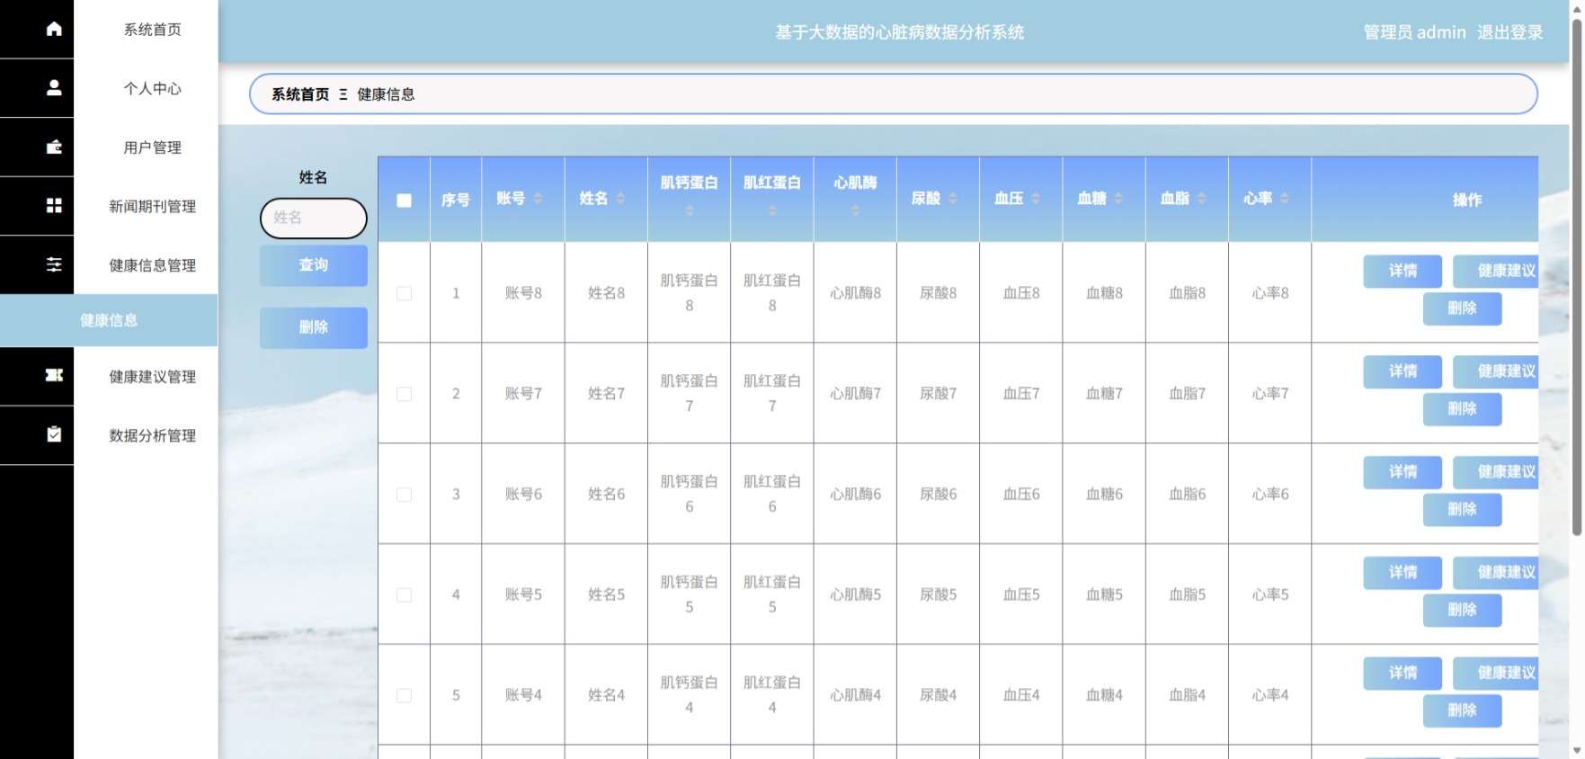
Task: Expand 健康信息管理 menu item
Action: point(152,265)
